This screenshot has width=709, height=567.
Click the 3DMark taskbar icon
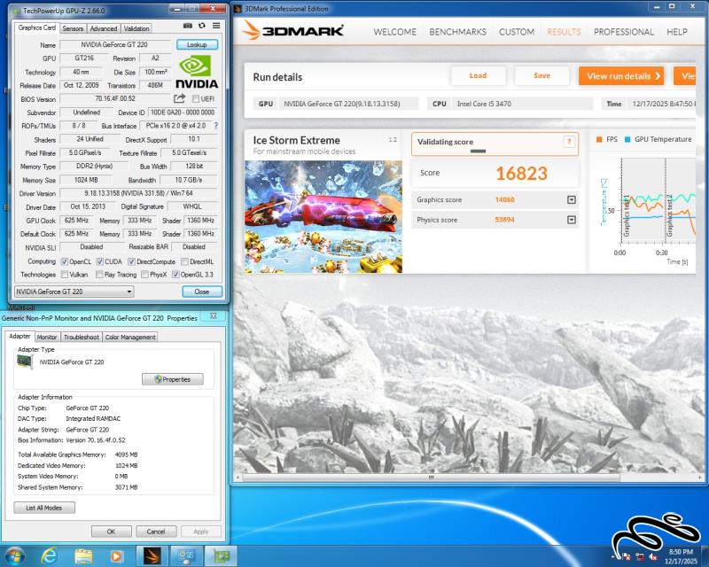click(152, 555)
